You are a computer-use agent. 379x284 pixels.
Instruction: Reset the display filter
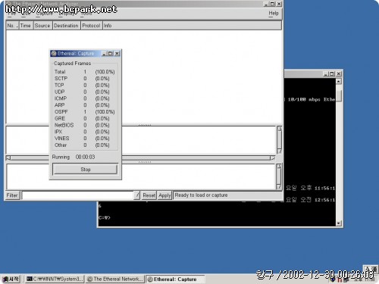point(149,195)
